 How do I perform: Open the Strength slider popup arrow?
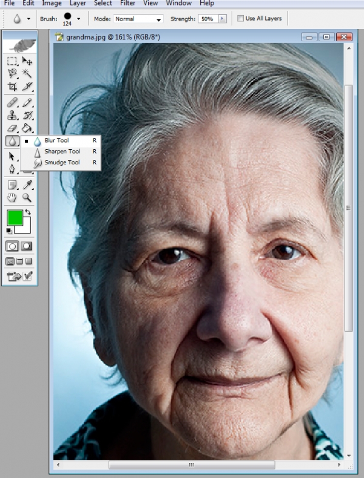[x=223, y=19]
